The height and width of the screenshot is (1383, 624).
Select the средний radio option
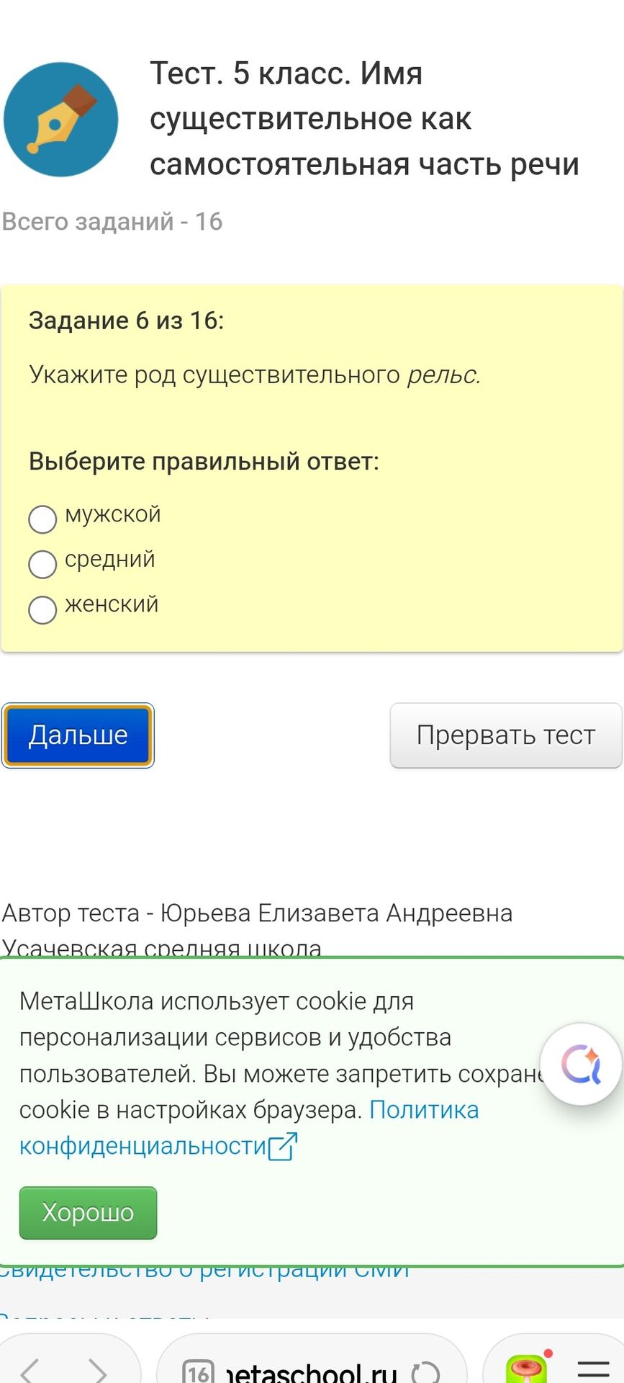click(42, 564)
